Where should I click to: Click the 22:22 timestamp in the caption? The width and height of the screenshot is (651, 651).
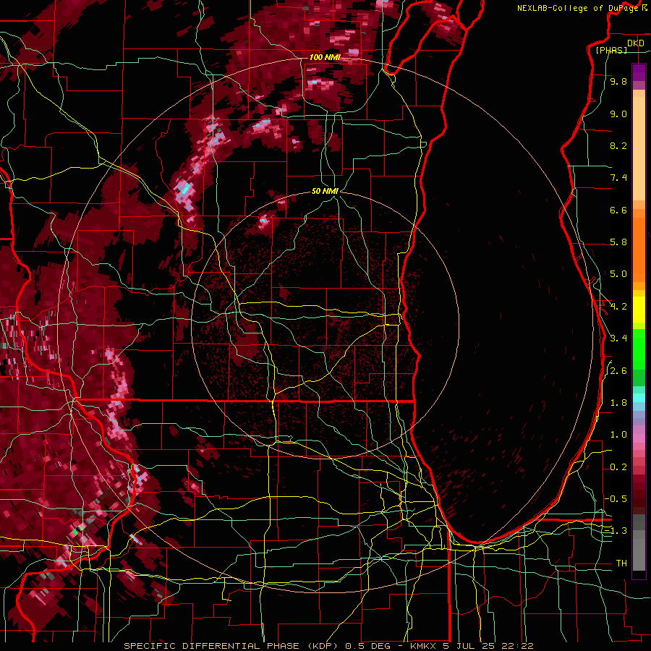click(519, 646)
